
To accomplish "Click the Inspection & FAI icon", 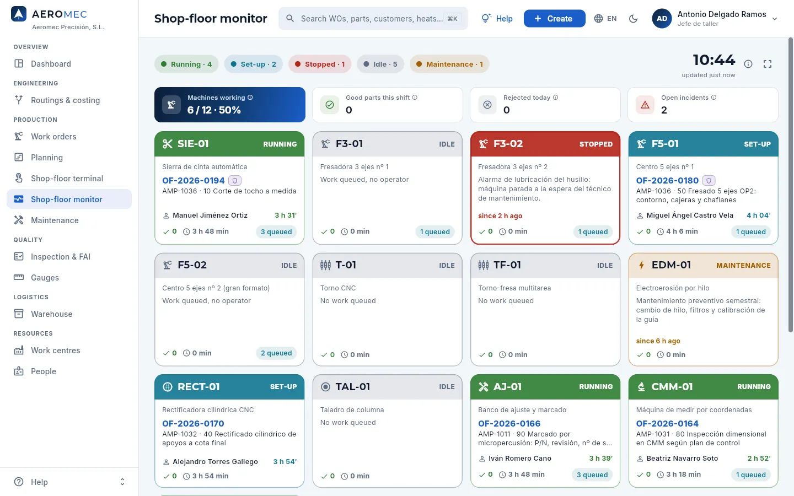I will 19,257.
